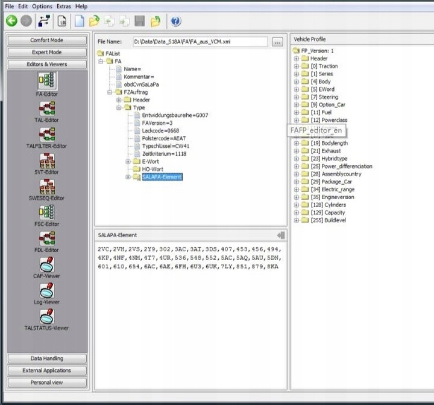Open the Extras menu
Viewport: 434px width, 405px height.
click(63, 6)
